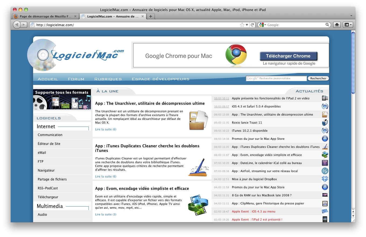
Task: Click Lire la suite (3) under Evom
Action: tap(106, 214)
